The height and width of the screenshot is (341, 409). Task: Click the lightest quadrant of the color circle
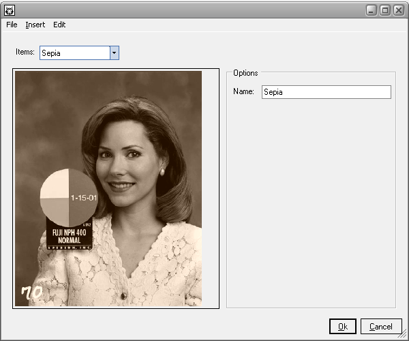point(56,185)
